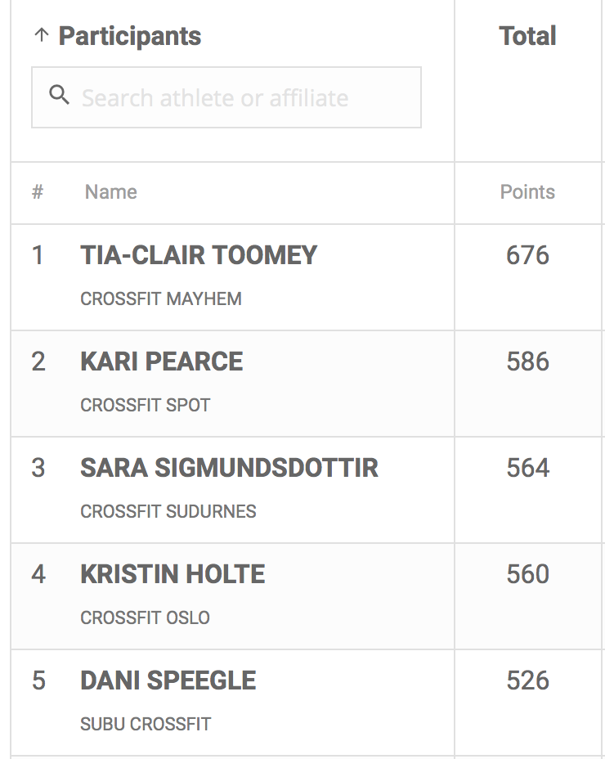This screenshot has height=759, width=605.
Task: Select Sara Sigmundsdottir name link
Action: click(x=229, y=468)
